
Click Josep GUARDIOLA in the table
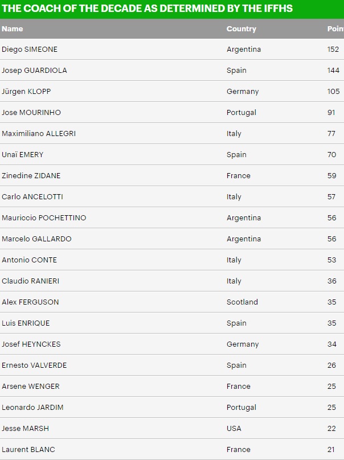[x=34, y=71]
